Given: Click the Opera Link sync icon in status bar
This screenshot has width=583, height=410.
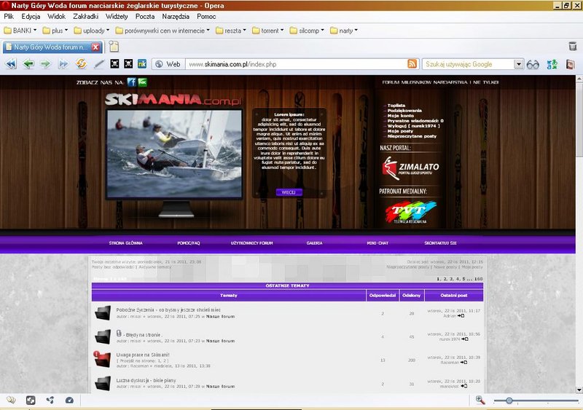Looking at the screenshot, I should click(x=50, y=400).
